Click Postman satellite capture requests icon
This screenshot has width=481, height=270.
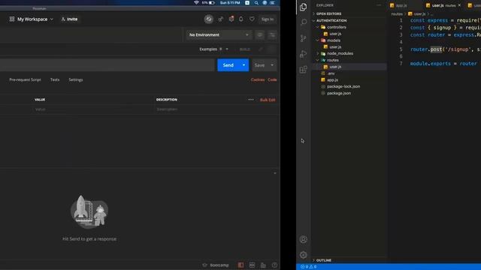220,19
